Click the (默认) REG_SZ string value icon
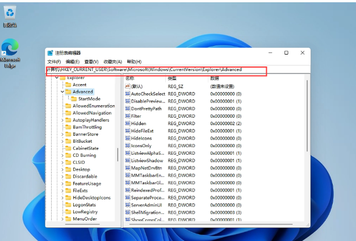Screen dimensions: 356x241 click(127, 86)
